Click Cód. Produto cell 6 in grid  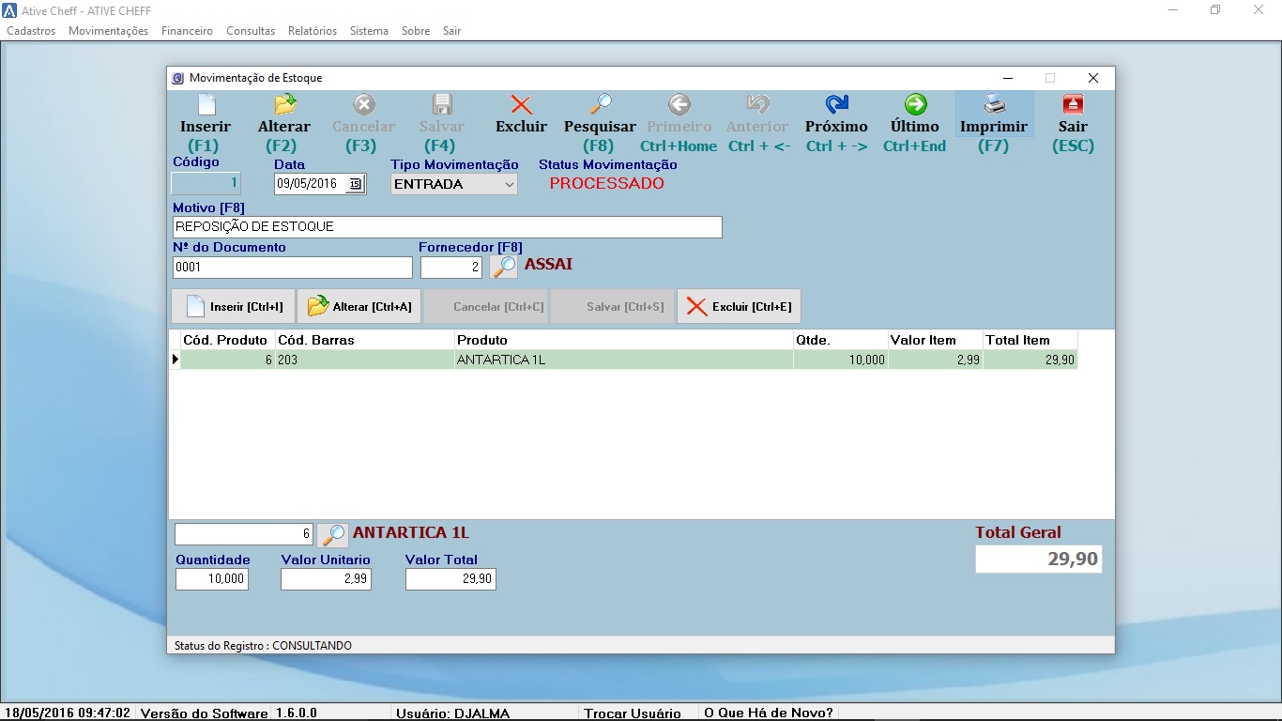coord(227,360)
